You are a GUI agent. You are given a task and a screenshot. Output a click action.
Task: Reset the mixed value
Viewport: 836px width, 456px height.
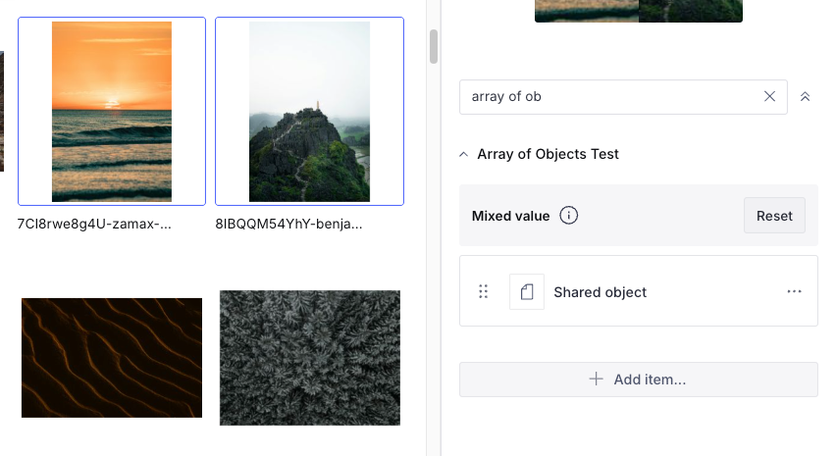tap(774, 216)
